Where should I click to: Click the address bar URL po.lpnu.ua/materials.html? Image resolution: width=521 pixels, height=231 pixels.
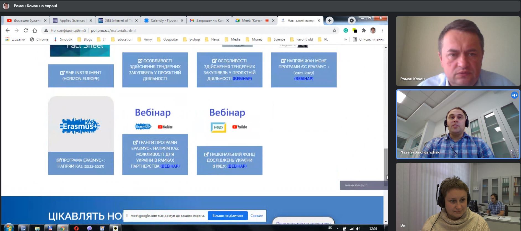pos(113,30)
